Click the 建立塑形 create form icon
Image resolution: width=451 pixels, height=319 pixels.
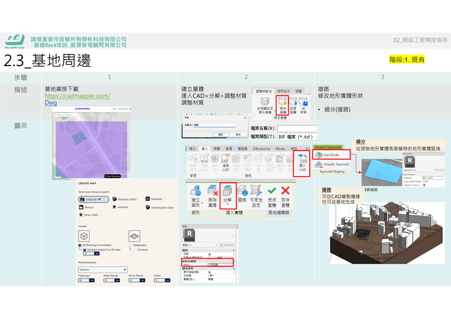click(x=195, y=196)
